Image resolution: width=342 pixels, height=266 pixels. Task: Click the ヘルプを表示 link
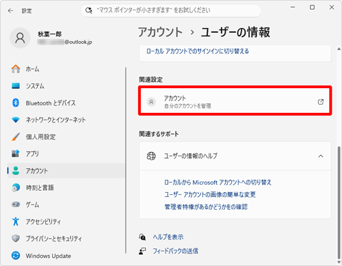(x=168, y=237)
